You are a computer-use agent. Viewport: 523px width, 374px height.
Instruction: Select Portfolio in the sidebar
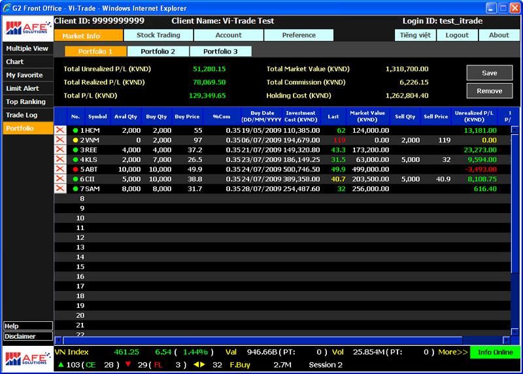pyautogui.click(x=27, y=128)
